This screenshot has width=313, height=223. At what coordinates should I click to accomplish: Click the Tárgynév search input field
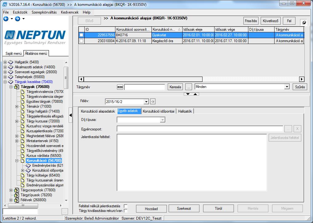[145, 87]
